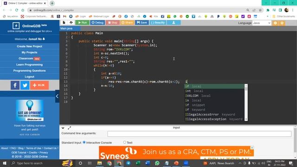
Task: Start the Debug session
Action: tap(97, 23)
